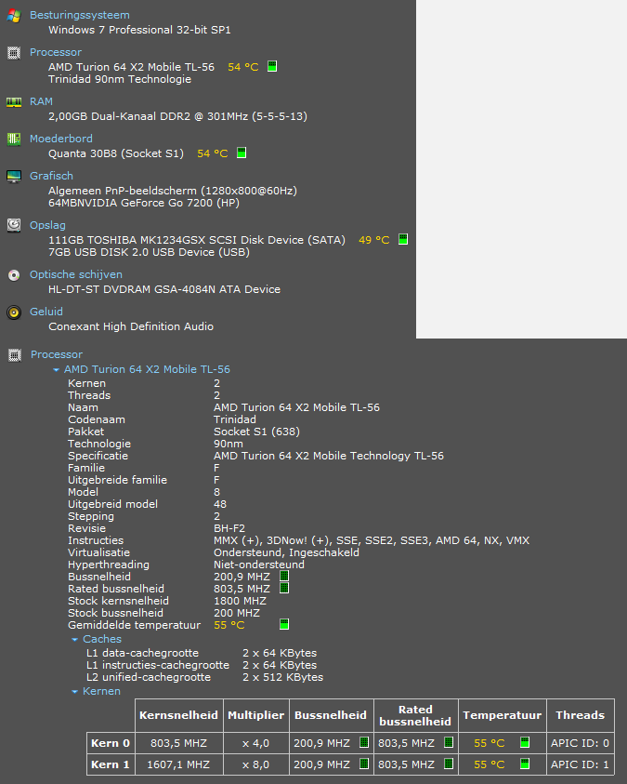Click the green indicator beside 49 °C disk temperature
Viewport: 627px width, 784px height.
pyautogui.click(x=403, y=239)
